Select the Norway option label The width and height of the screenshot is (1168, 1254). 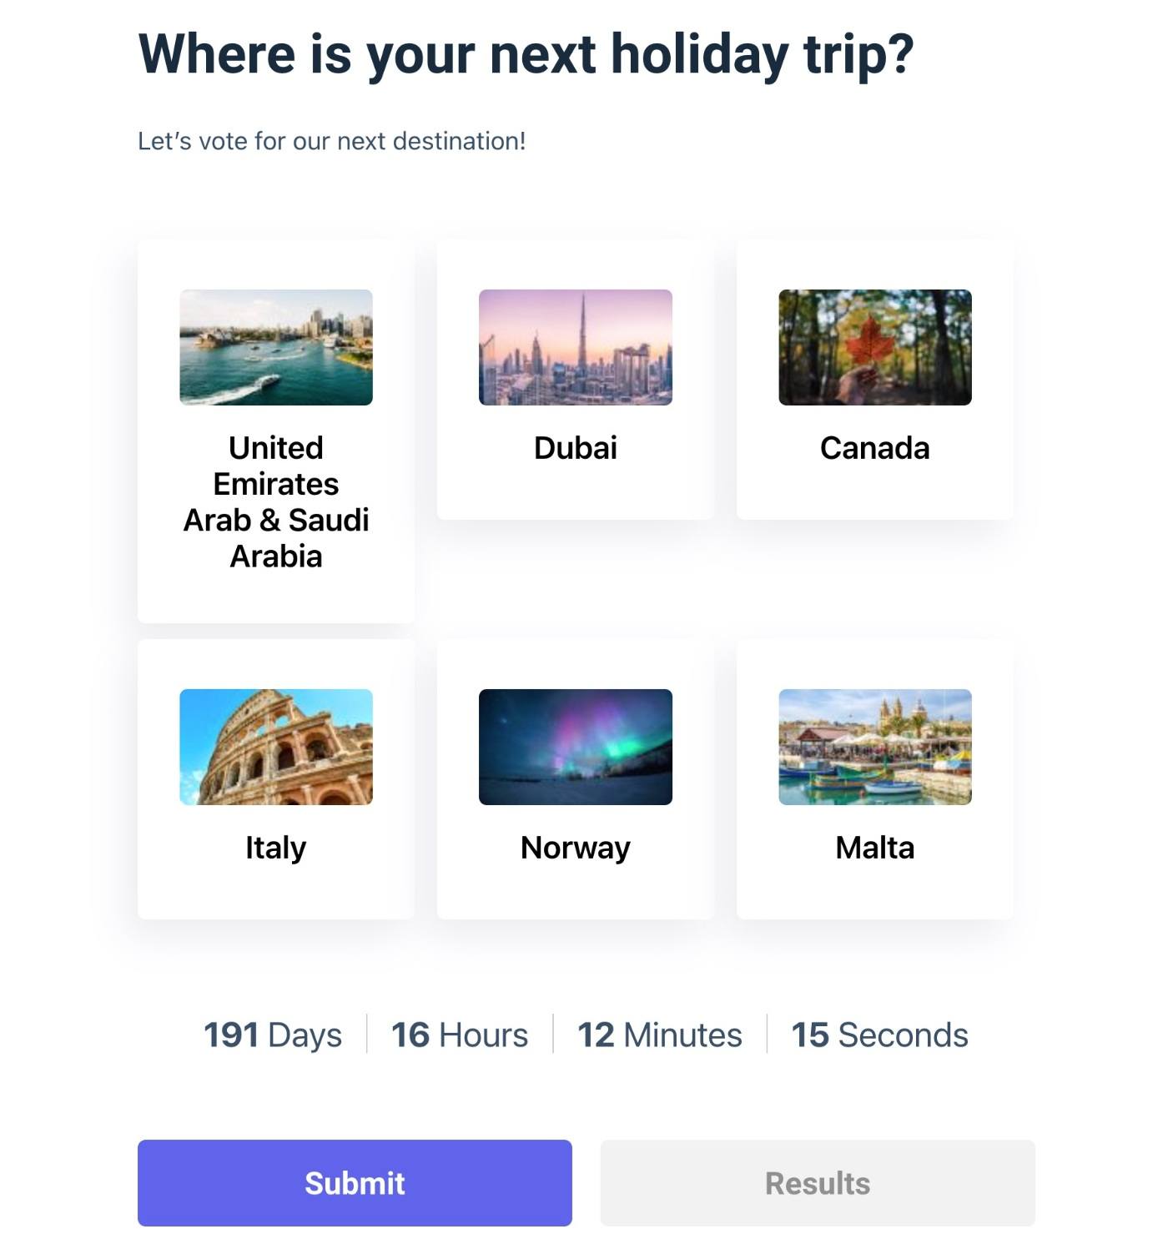coord(576,848)
